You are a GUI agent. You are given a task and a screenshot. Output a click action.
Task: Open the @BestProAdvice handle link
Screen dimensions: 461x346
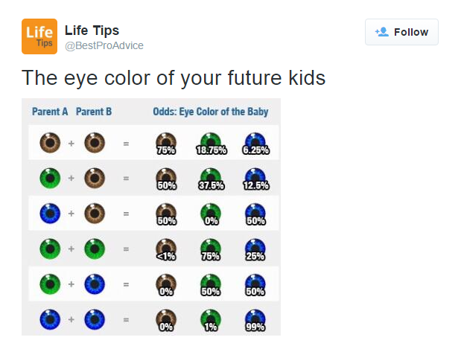[x=104, y=45]
